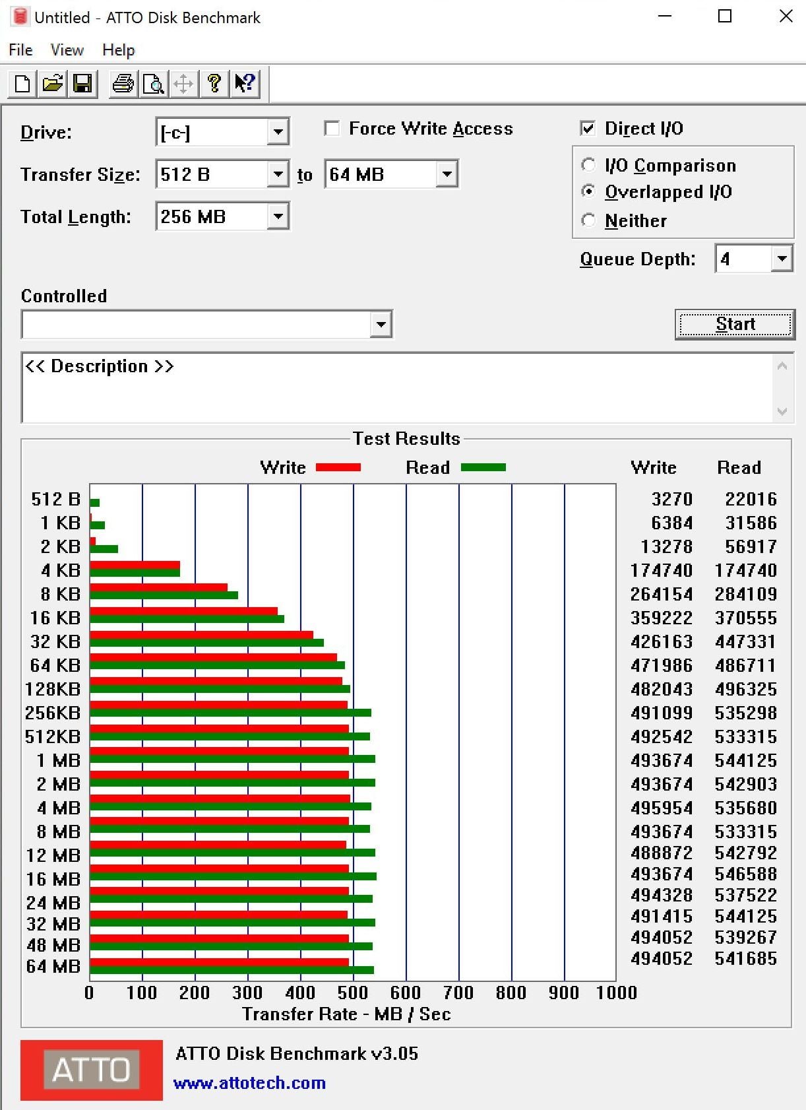Viewport: 806px width, 1110px height.
Task: Click the 128KB row label
Action: tap(53, 689)
